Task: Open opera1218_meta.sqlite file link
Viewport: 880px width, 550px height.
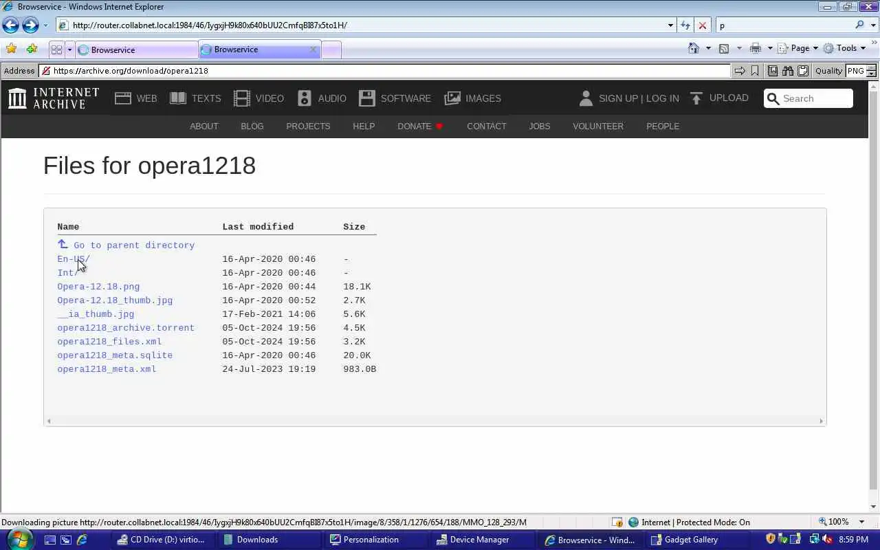Action: 115,355
